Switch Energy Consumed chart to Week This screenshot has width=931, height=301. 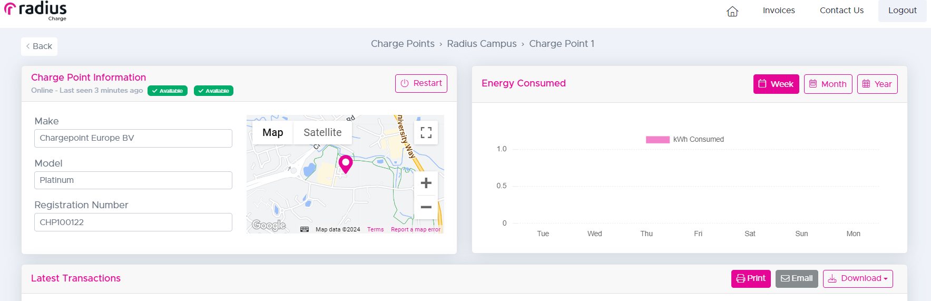(x=776, y=84)
